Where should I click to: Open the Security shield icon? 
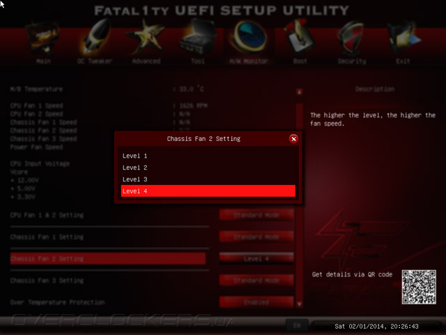tap(351, 38)
